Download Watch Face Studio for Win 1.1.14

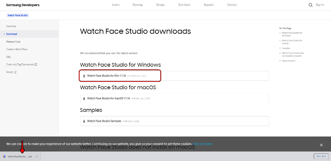pyautogui.click(x=174, y=76)
